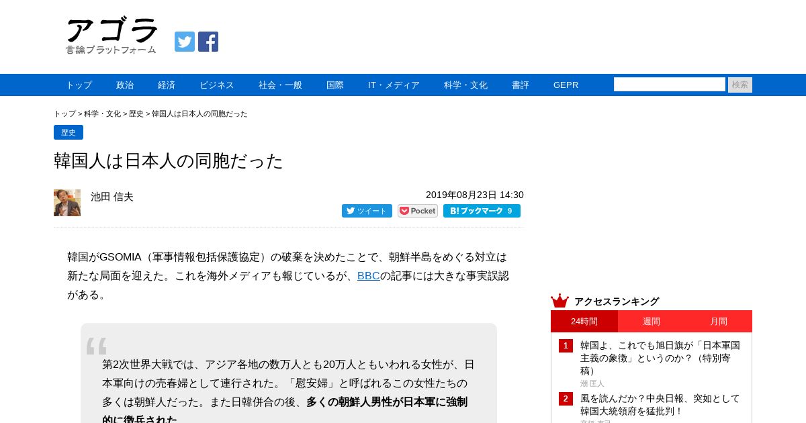Screen dimensions: 806x423
Task: Open the 書評 navigation item
Action: (521, 85)
